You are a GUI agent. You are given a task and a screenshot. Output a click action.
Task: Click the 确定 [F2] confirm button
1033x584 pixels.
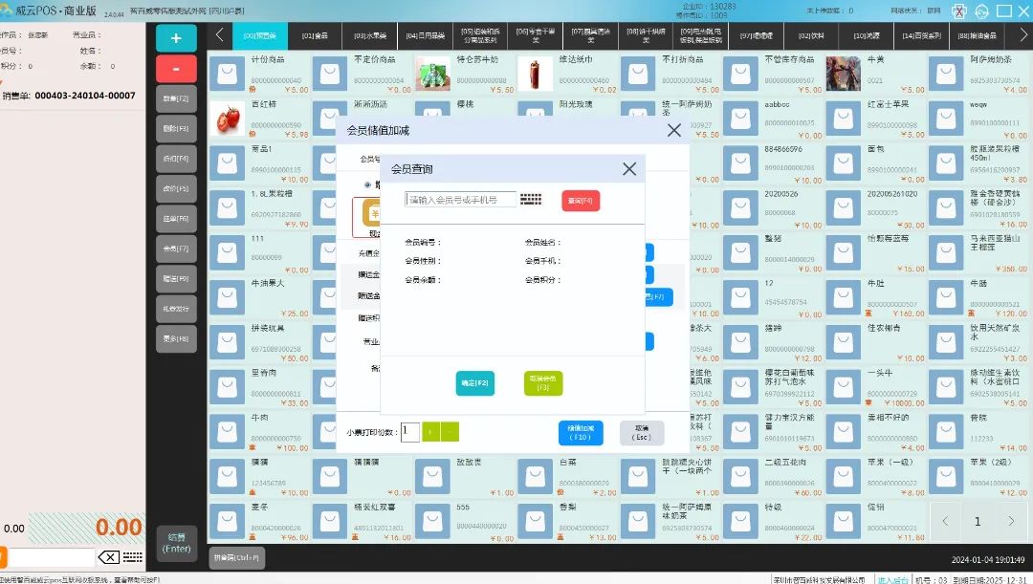tap(475, 383)
